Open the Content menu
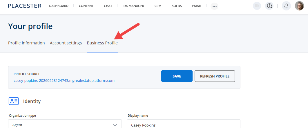 click(x=86, y=6)
